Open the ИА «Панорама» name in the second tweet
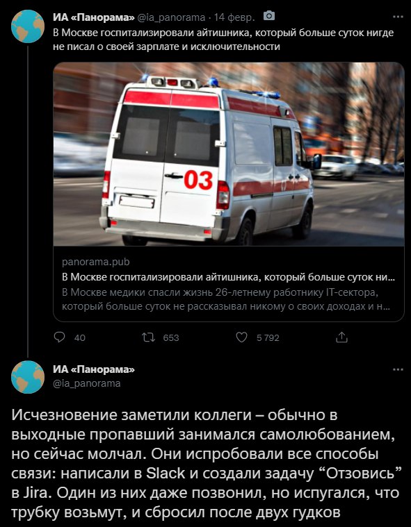 click(94, 369)
